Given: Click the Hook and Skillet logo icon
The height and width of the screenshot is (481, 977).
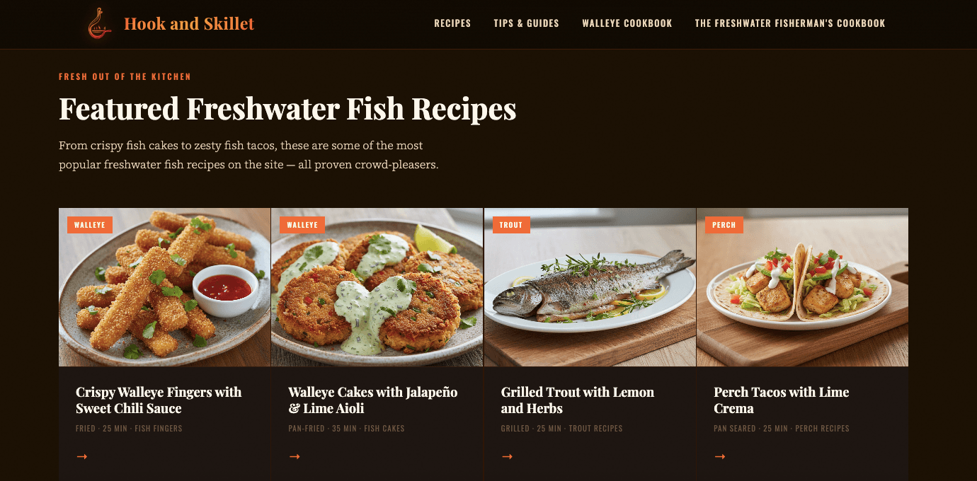Looking at the screenshot, I should click(x=100, y=23).
